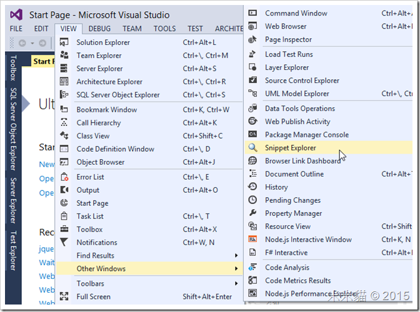Open the TEAM menu in menu bar
The image size is (420, 312).
(x=132, y=29)
